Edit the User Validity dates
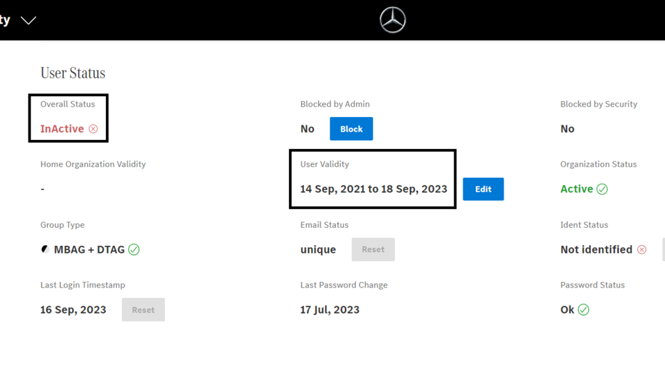The height and width of the screenshot is (374, 665). 483,189
